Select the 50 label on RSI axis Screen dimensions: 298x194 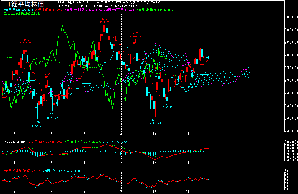(286, 180)
